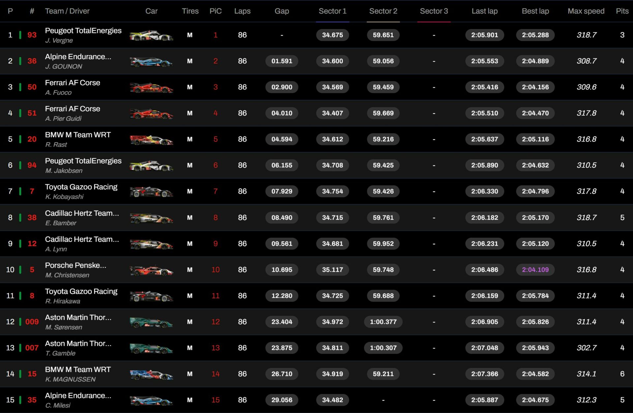Click the Ferrari #51 car image

tap(151, 113)
